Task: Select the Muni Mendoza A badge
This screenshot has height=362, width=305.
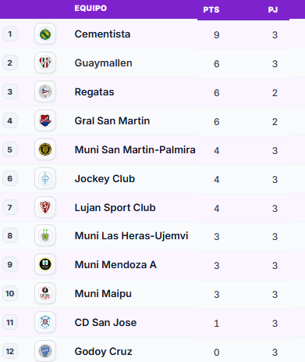Action: coord(45,264)
